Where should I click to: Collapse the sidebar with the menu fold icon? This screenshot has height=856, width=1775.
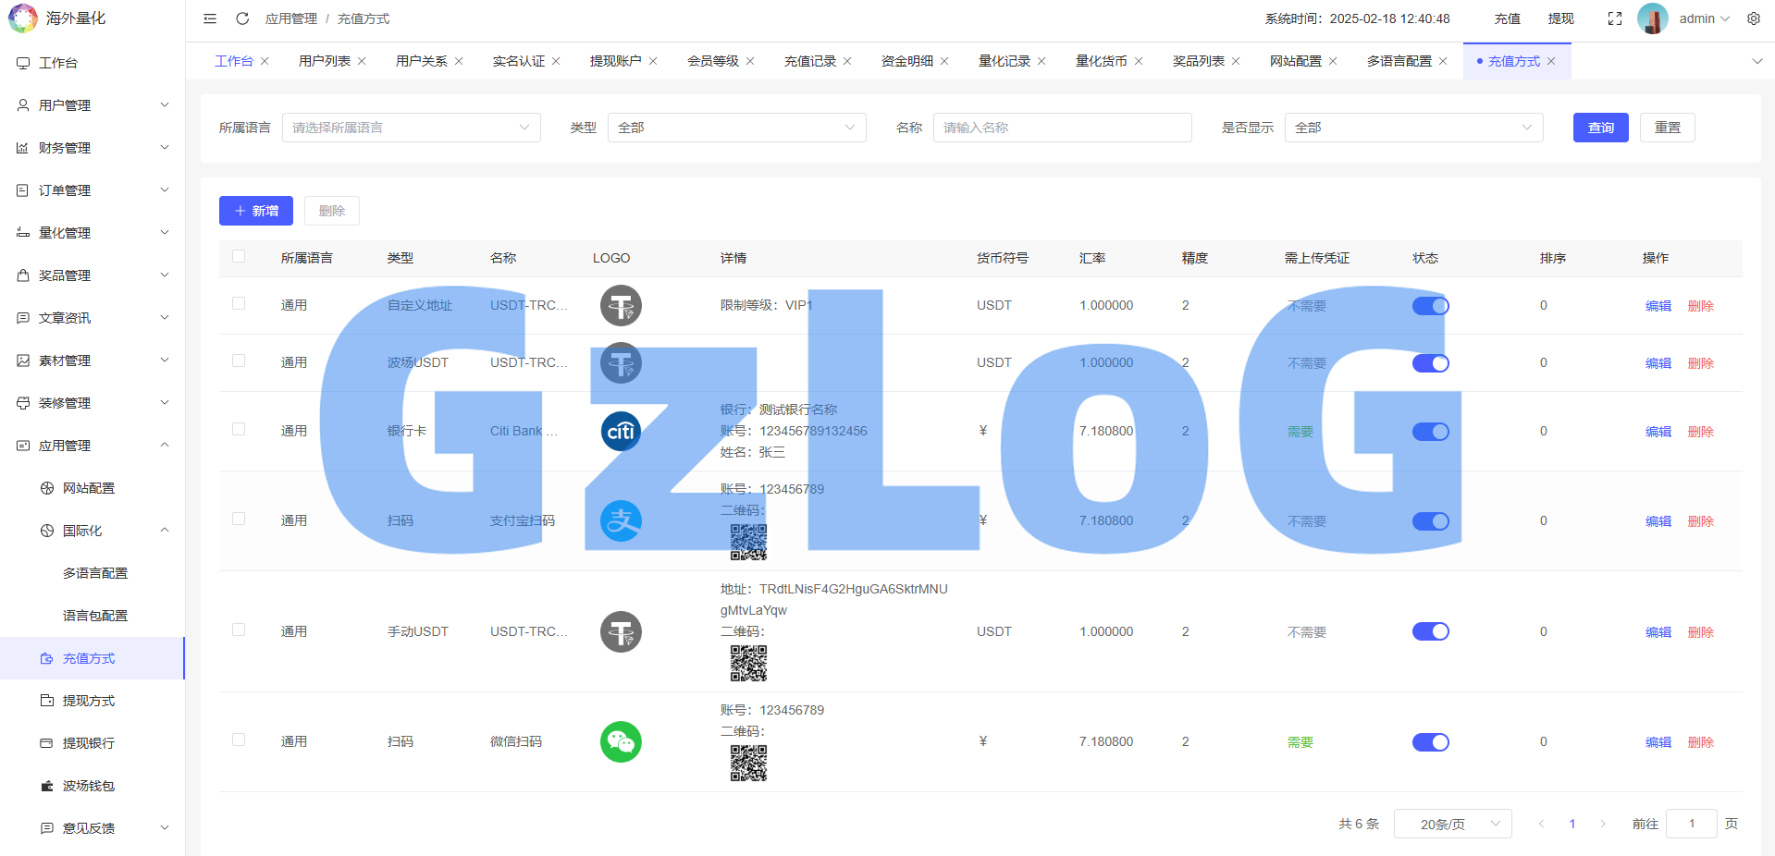210,18
